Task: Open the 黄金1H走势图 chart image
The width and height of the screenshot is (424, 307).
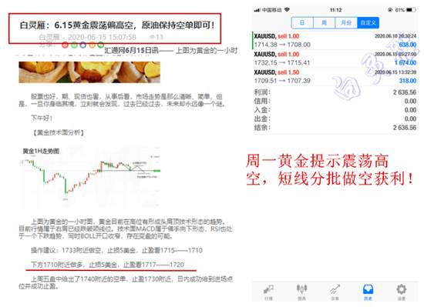Action: [90, 177]
